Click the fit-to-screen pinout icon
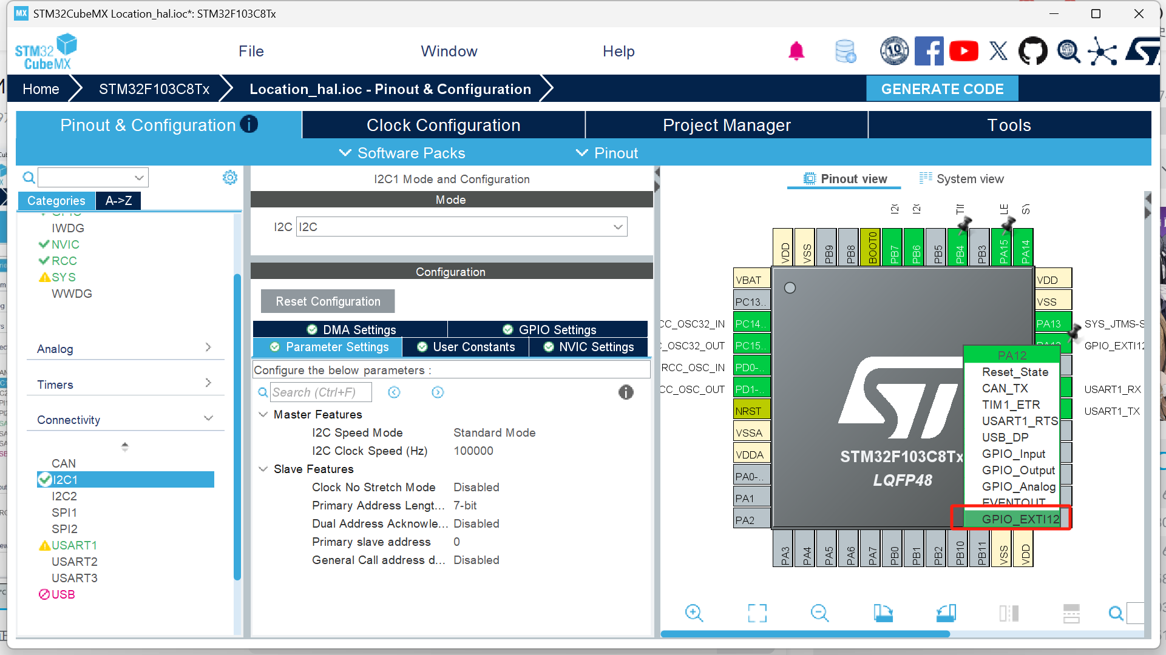This screenshot has width=1166, height=655. [x=757, y=613]
